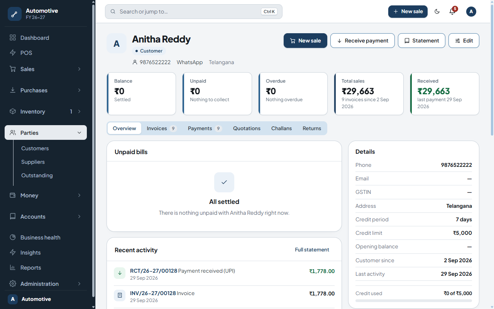Expand the Accounts submenu chevron
Viewport: 494px width, 309px height.
79,216
